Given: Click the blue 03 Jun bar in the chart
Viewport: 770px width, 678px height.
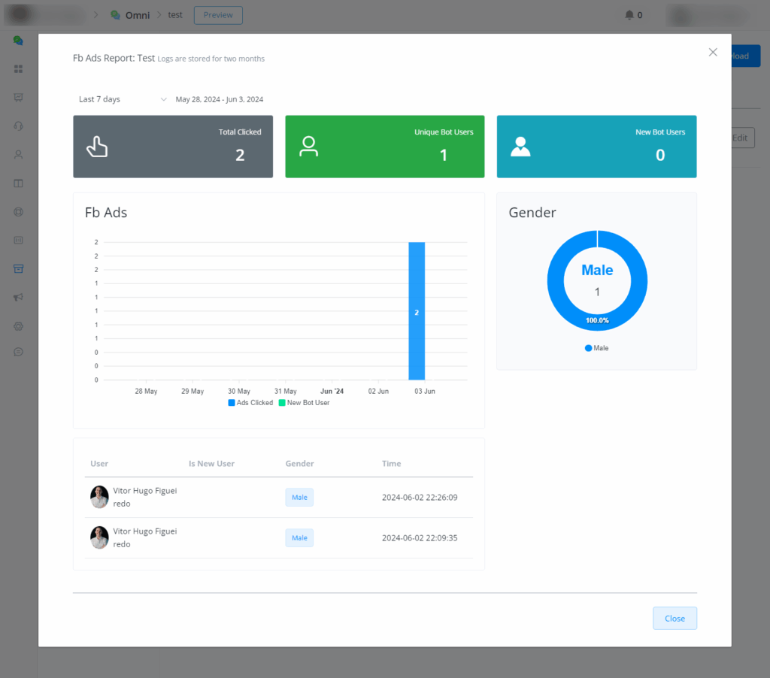Looking at the screenshot, I should tap(417, 311).
